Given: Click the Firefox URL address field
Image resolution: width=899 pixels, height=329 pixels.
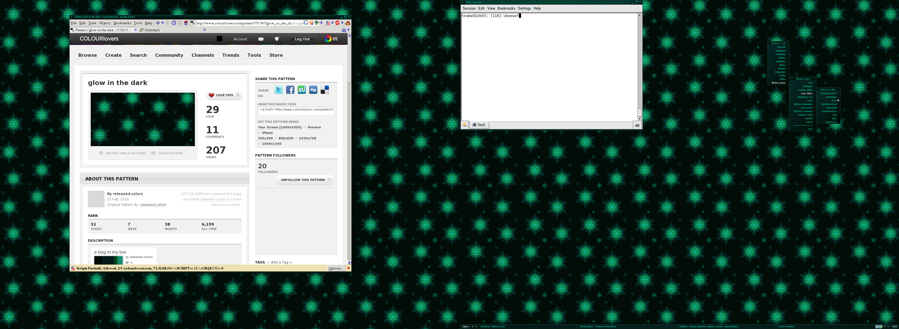Looking at the screenshot, I should (x=244, y=23).
